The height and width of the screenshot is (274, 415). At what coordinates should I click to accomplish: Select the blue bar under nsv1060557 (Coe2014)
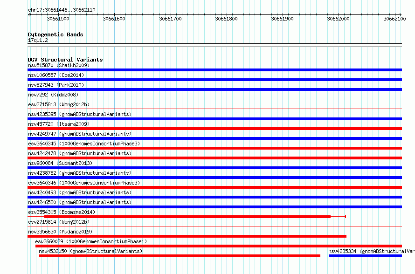[x=214, y=80]
